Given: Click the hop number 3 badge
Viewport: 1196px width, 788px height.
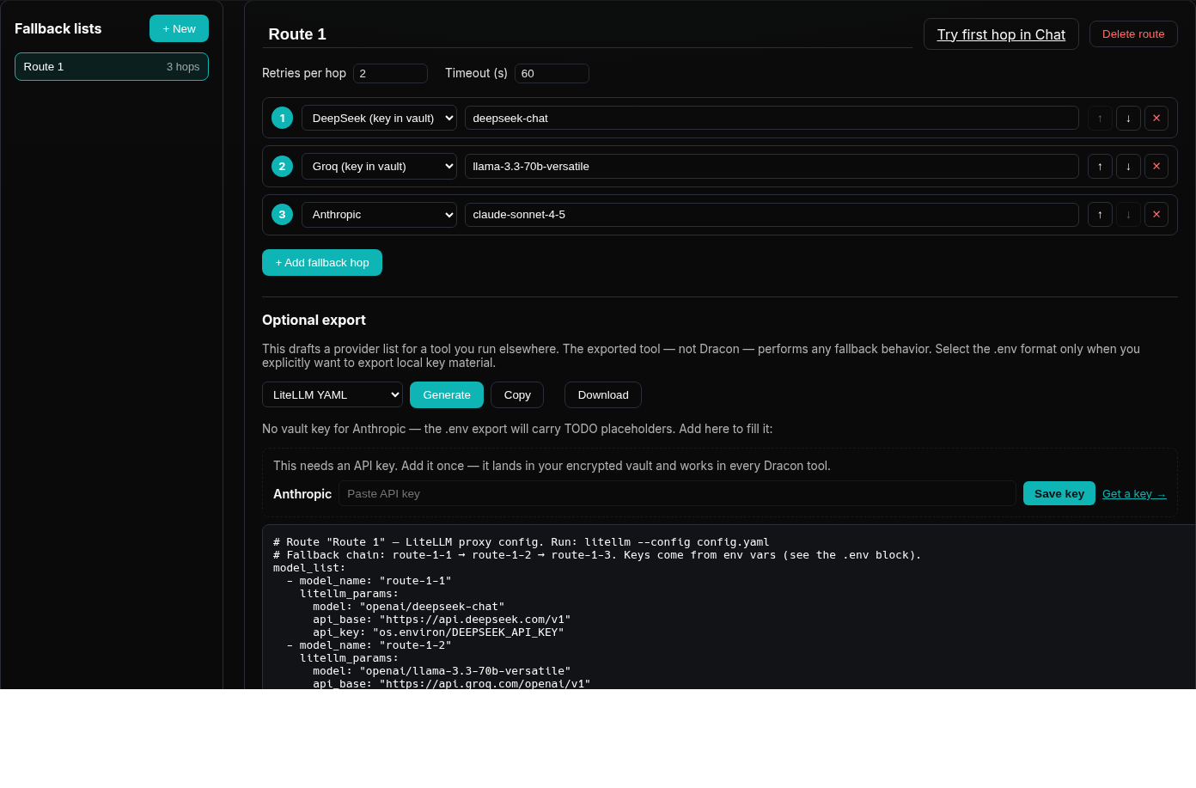Looking at the screenshot, I should click(282, 214).
